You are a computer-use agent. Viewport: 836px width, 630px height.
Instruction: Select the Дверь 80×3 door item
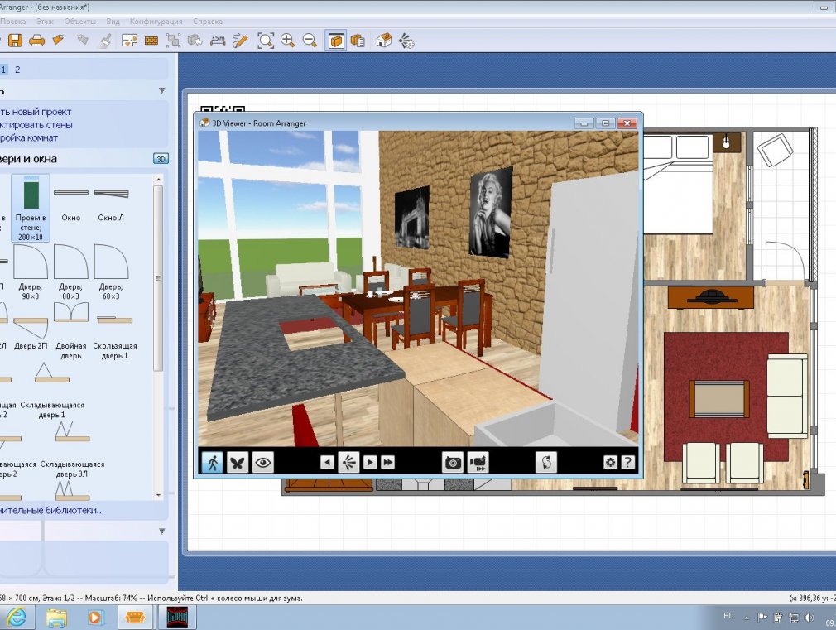(x=71, y=272)
